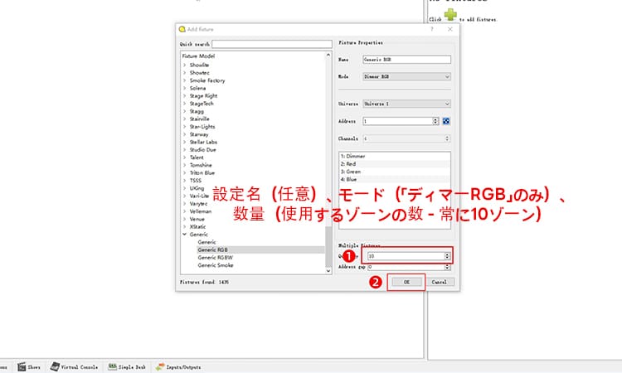Select channel row 4: Blue
This screenshot has height=373, width=622.
(x=395, y=179)
